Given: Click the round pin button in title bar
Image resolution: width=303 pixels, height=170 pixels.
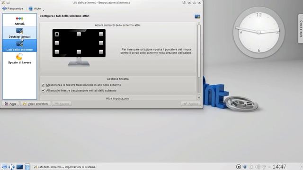Looking at the screenshot, I should 9,2.
